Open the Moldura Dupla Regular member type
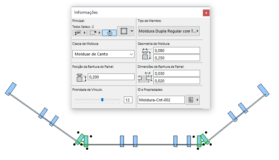This screenshot has width=279, height=160. 169,31
